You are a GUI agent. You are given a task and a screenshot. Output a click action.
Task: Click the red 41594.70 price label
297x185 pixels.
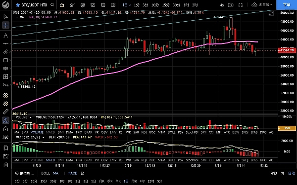coord(287,50)
